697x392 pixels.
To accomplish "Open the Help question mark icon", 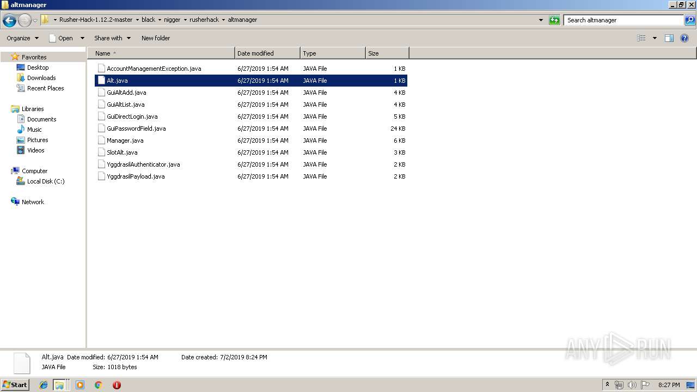I will pos(685,38).
